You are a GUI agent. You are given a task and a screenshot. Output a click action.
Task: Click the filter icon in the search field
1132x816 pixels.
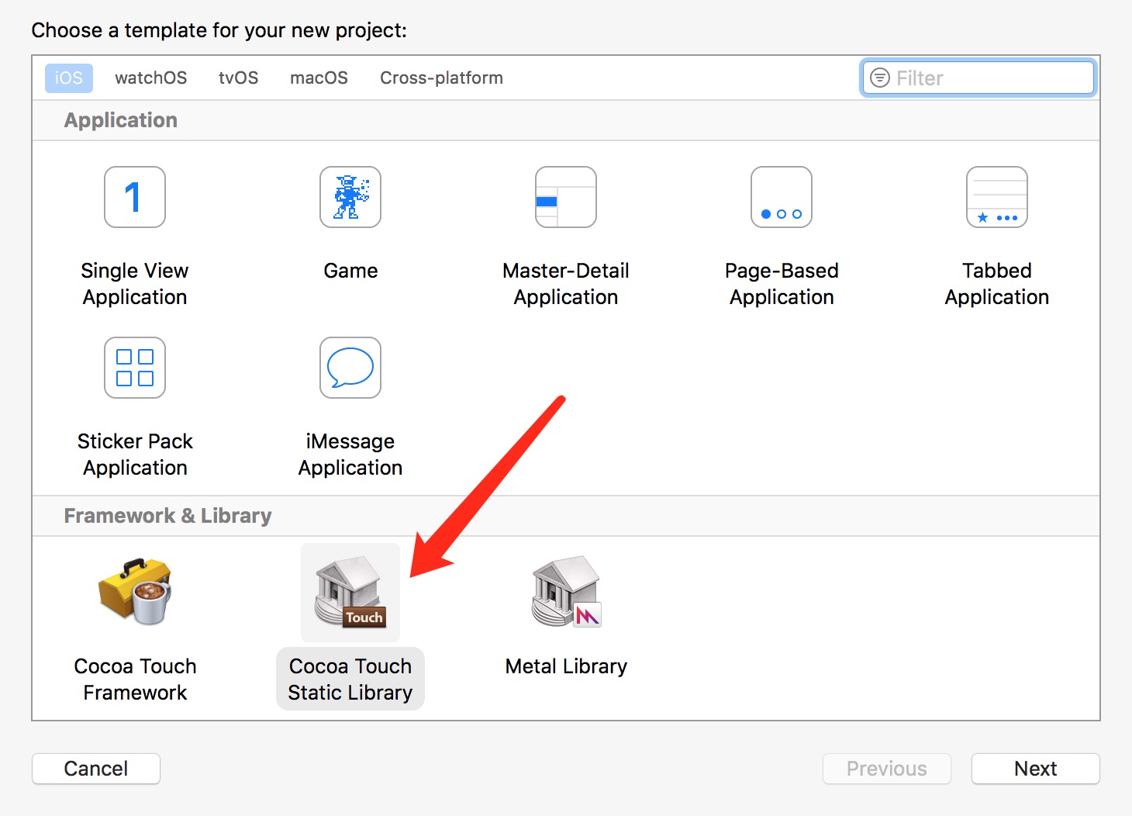tap(880, 78)
